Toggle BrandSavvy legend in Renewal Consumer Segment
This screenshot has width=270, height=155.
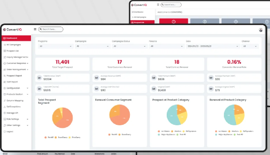point(125,134)
